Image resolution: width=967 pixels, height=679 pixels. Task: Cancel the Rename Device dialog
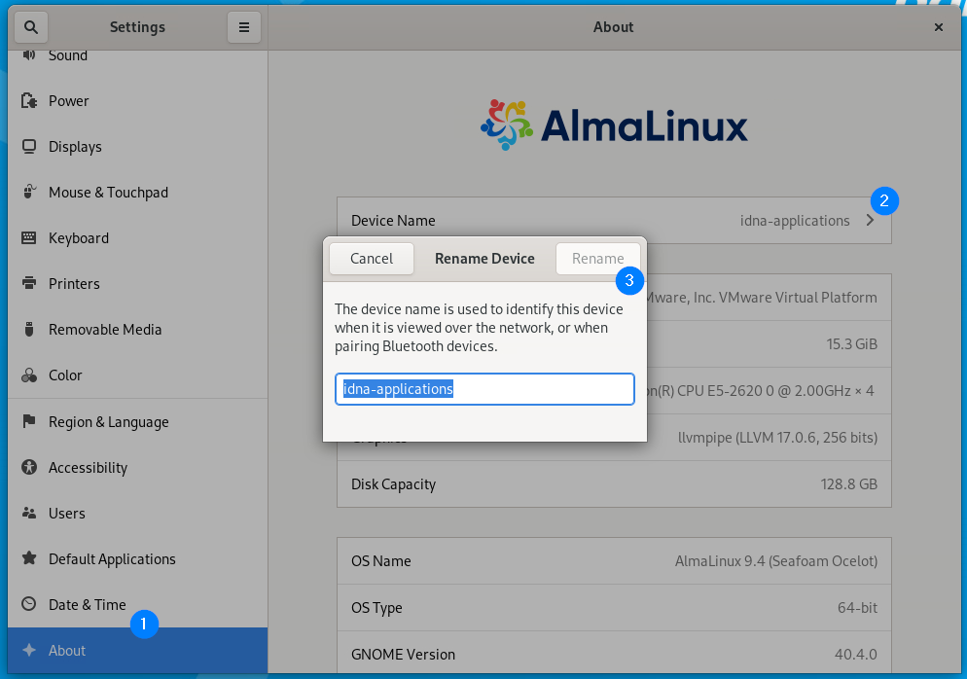[372, 259]
